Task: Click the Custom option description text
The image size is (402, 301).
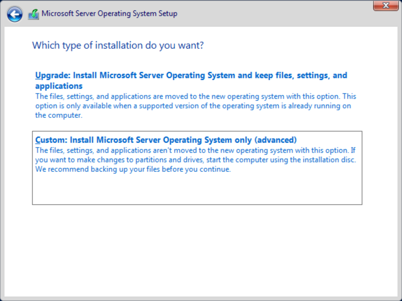Action: tap(195, 159)
